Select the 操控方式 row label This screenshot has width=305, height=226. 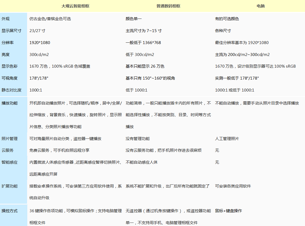tap(10, 211)
